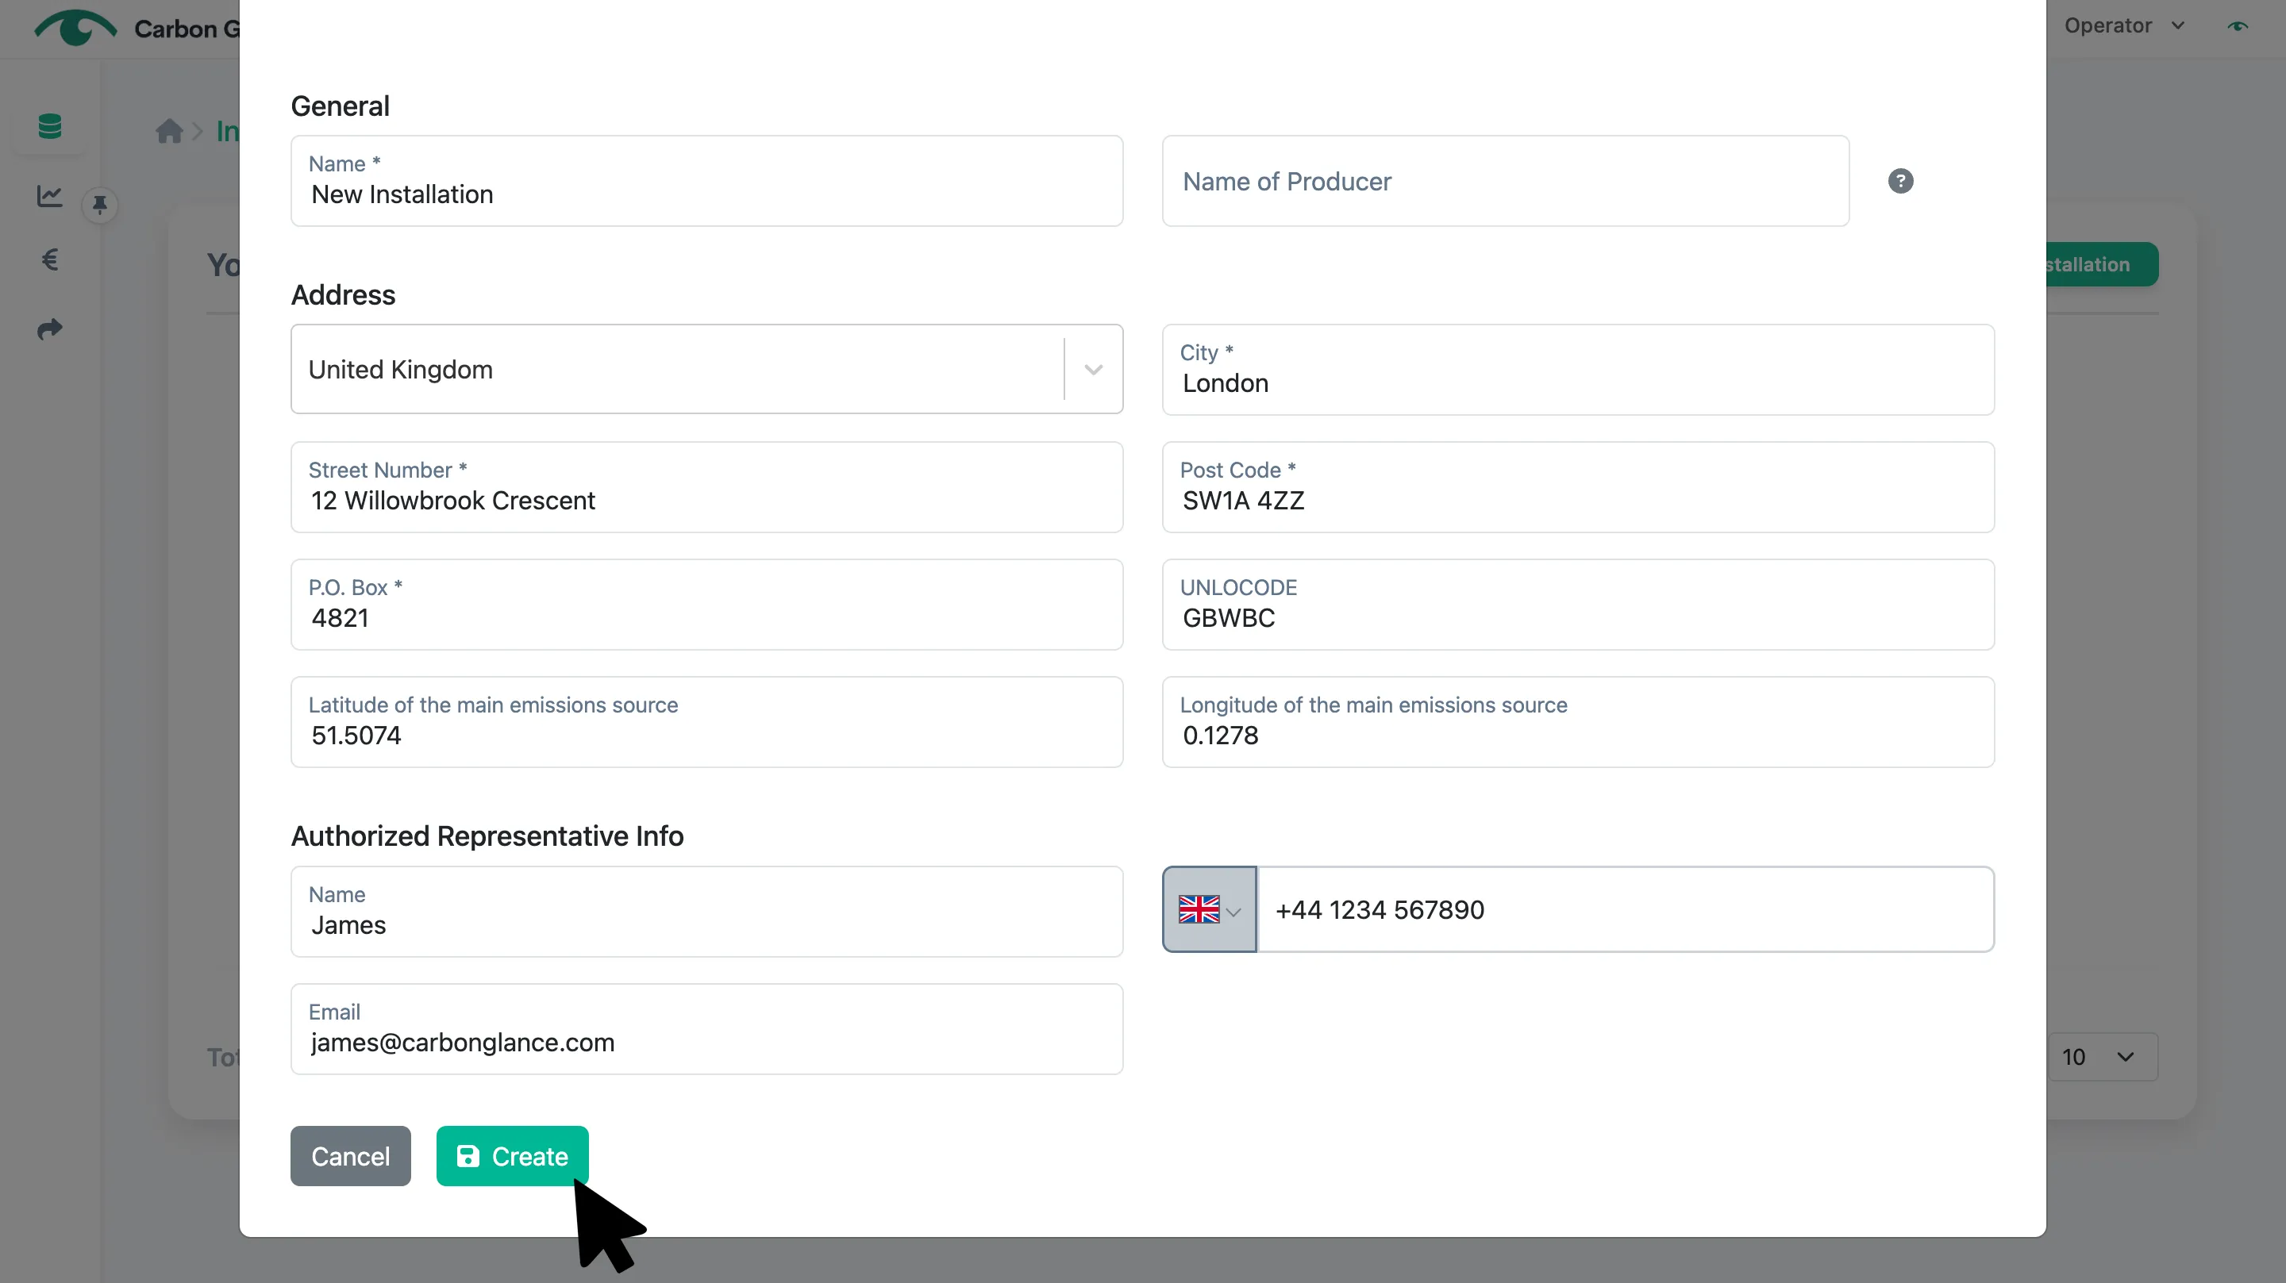Click the Address section heading
This screenshot has width=2286, height=1283.
click(344, 294)
